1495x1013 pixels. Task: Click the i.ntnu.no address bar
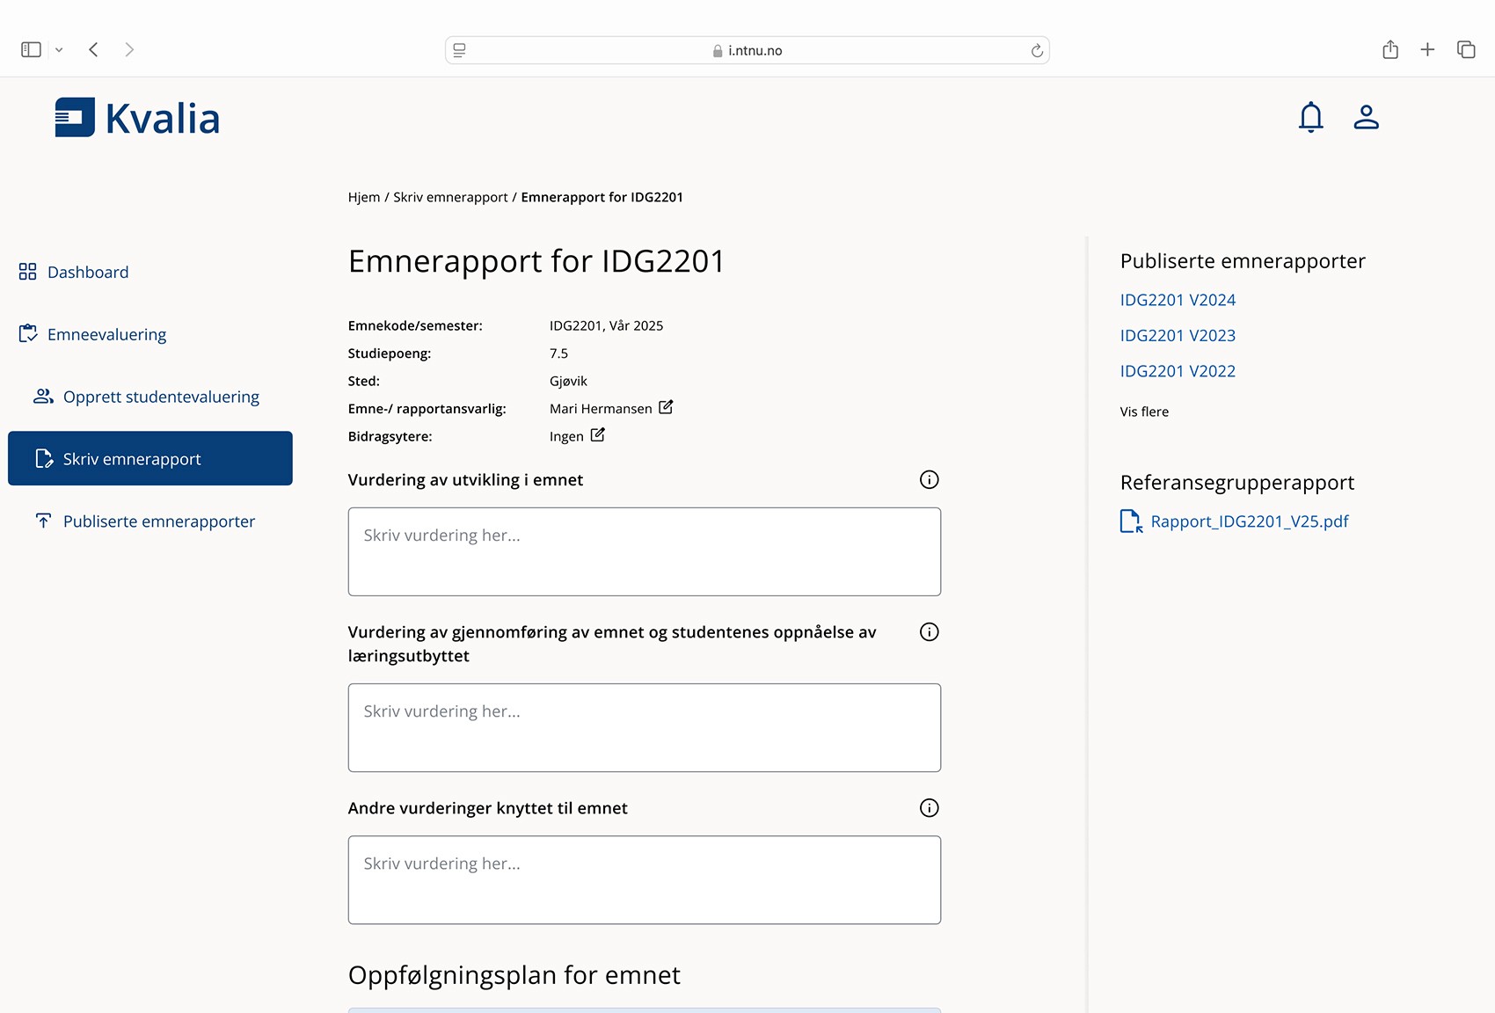pyautogui.click(x=747, y=50)
